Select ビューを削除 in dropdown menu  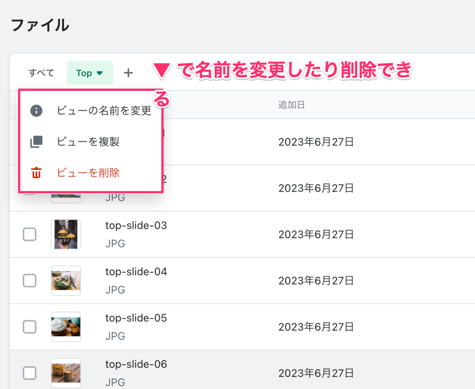(x=88, y=173)
